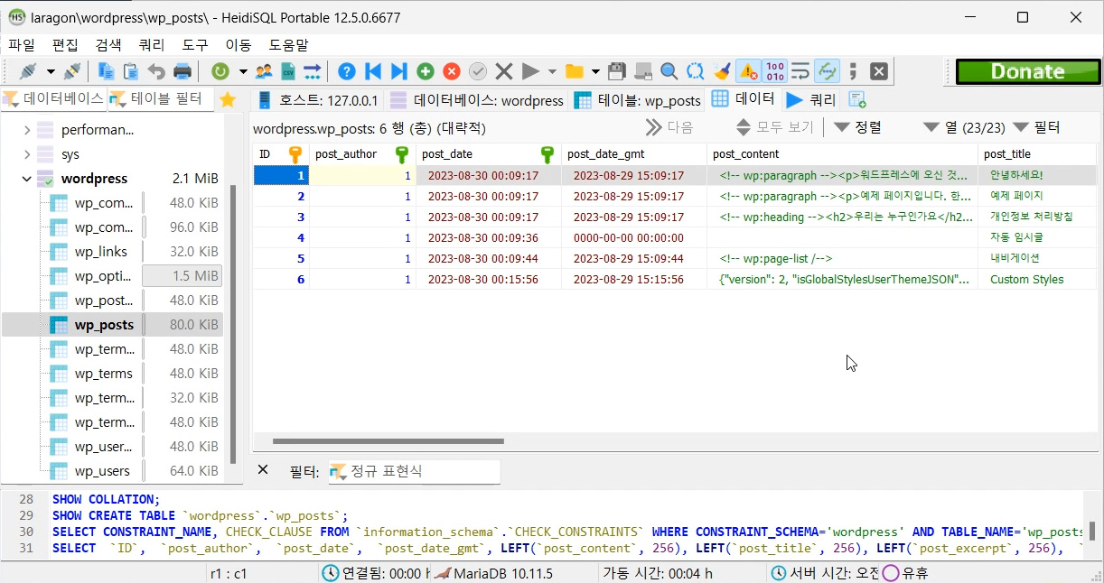Open the session manager connect icon

click(29, 71)
